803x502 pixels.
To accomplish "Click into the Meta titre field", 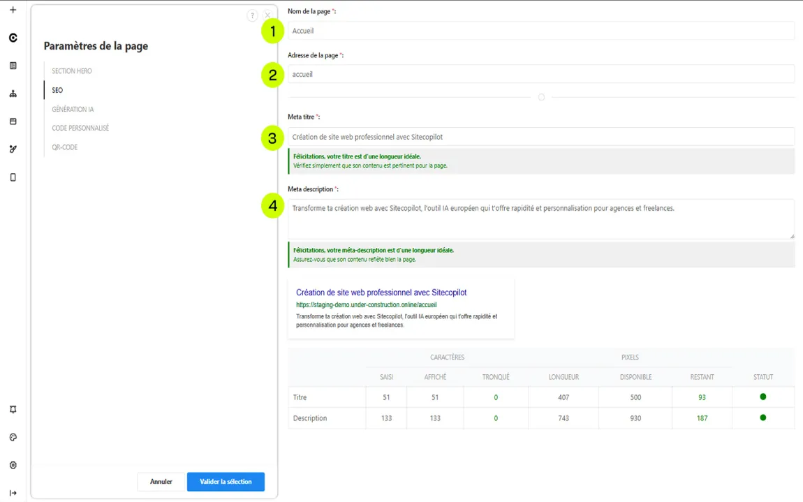I will (x=541, y=137).
